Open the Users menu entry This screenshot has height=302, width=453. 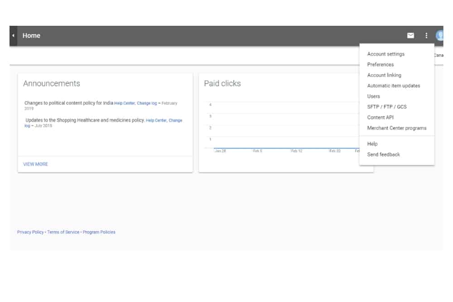(x=374, y=96)
